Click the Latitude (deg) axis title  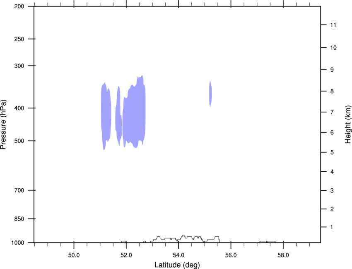[x=177, y=265]
